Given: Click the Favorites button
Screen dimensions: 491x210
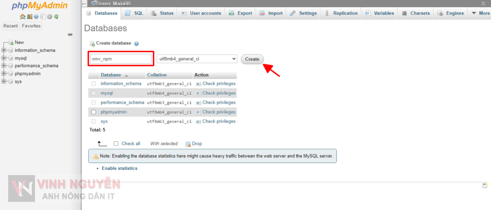Looking at the screenshot, I should [x=31, y=26].
